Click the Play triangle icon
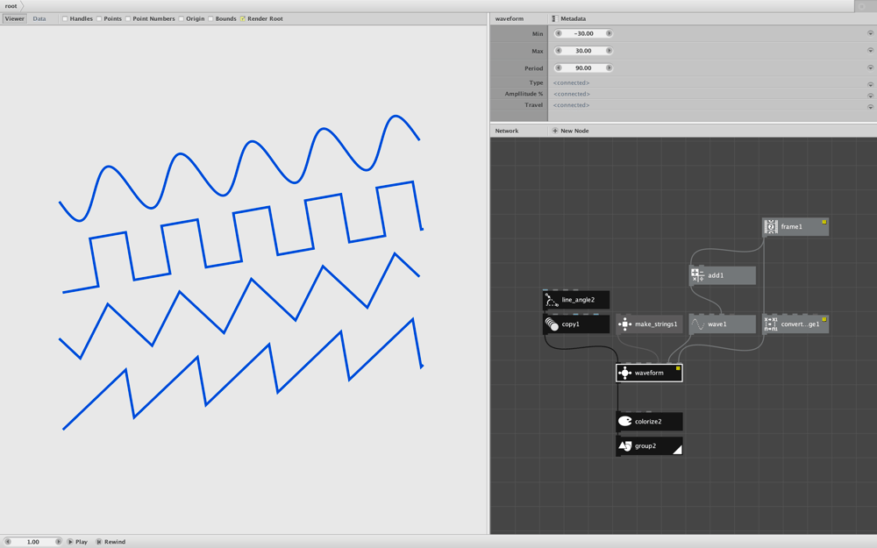The width and height of the screenshot is (877, 548). pyautogui.click(x=70, y=542)
